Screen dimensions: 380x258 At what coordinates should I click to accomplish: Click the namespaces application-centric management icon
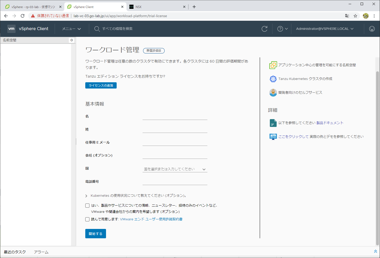[273, 65]
